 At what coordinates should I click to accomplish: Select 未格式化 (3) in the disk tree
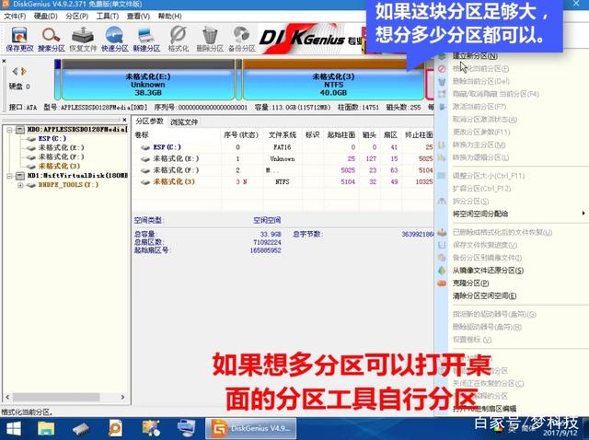click(x=59, y=166)
